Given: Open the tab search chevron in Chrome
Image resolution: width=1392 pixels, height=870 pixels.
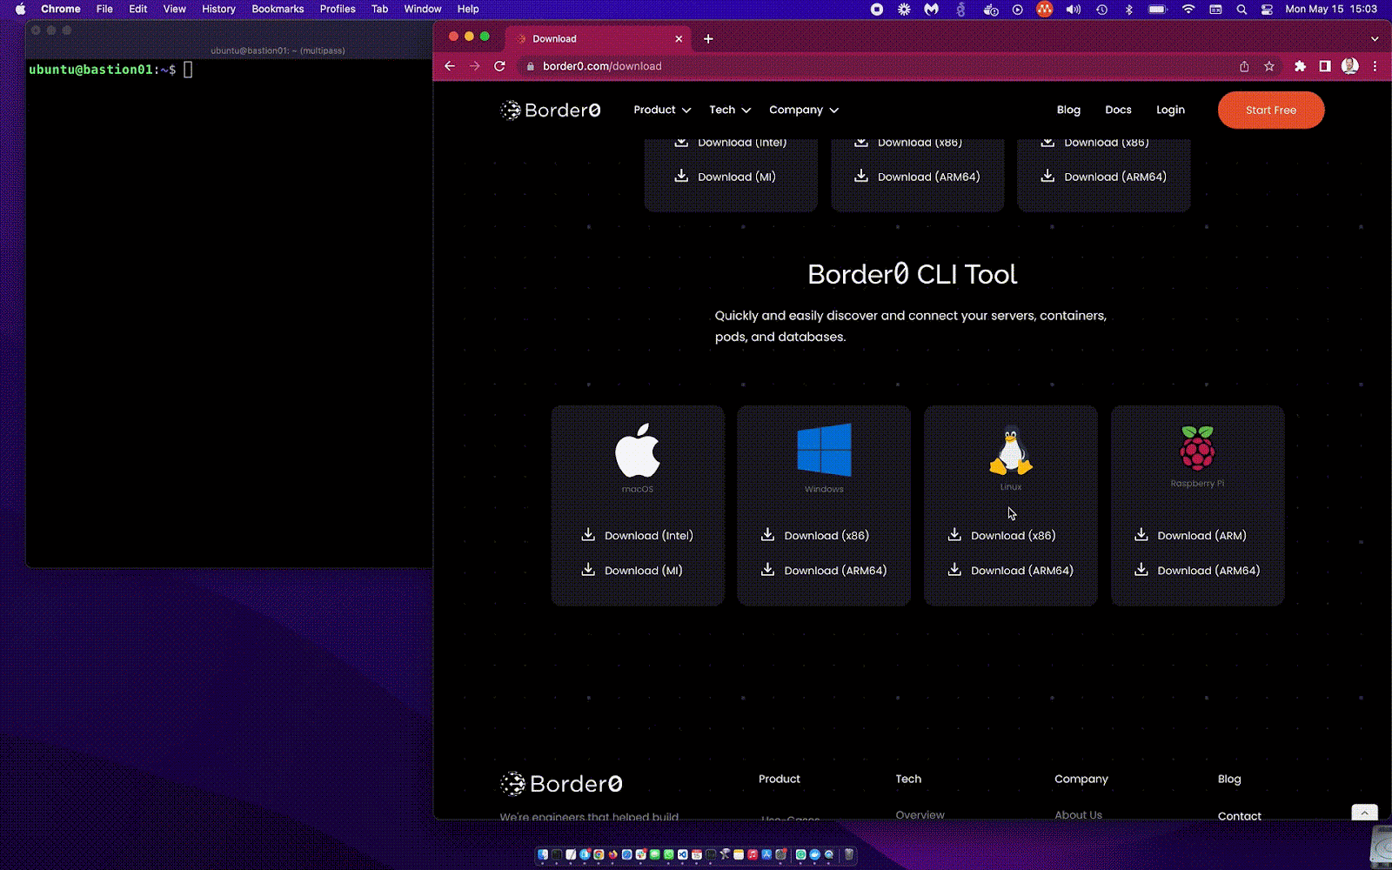Looking at the screenshot, I should pyautogui.click(x=1375, y=38).
